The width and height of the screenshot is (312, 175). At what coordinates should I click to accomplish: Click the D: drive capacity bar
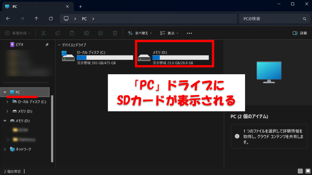[181, 58]
